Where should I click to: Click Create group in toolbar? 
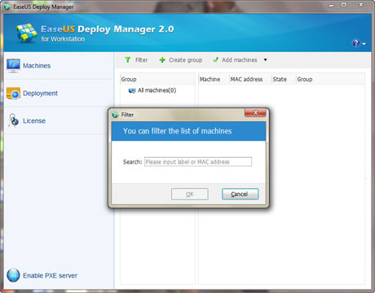(x=181, y=60)
